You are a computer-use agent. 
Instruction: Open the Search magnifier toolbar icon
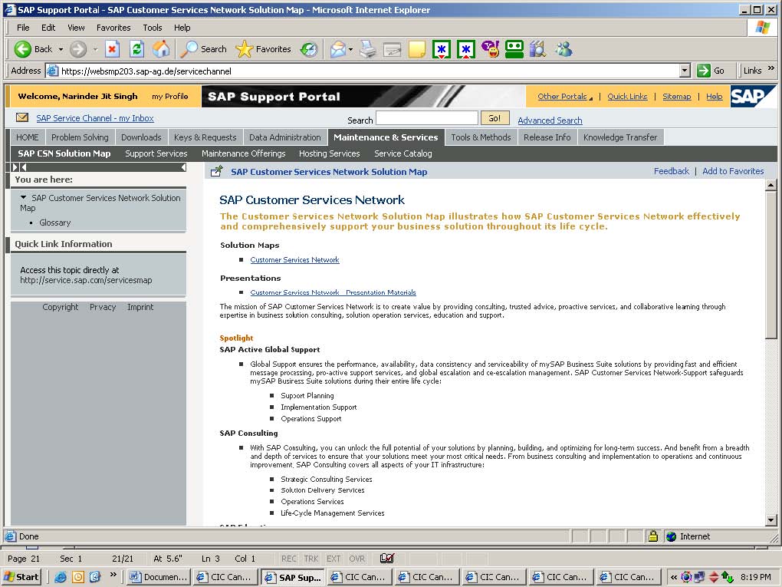click(x=189, y=49)
